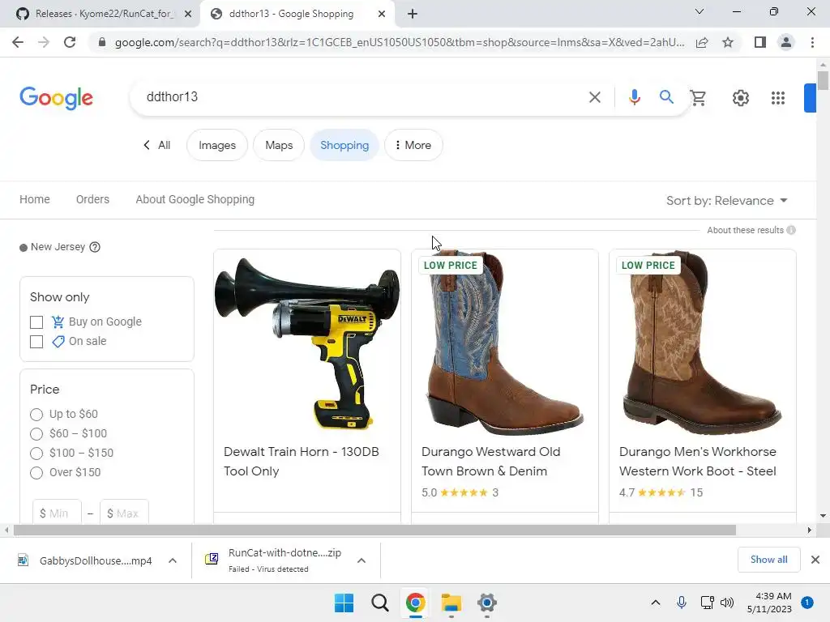
Task: Open Google quick settings gear
Action: (741, 98)
